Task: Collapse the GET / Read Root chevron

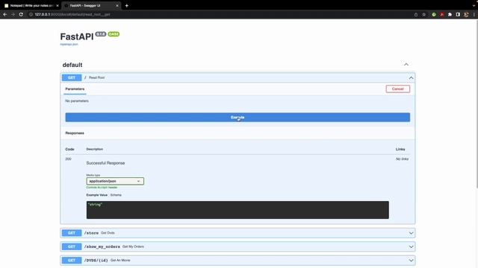Action: [411, 77]
